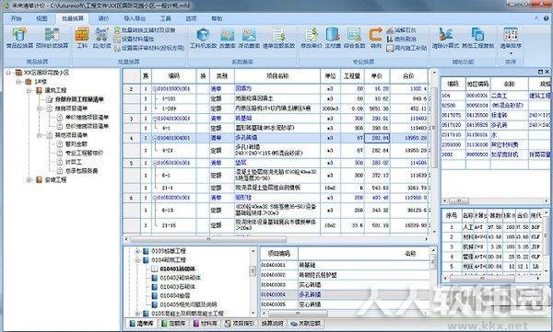This screenshot has height=332, width=553.
Task: Open the 综合系数 tool
Action: 354,38
